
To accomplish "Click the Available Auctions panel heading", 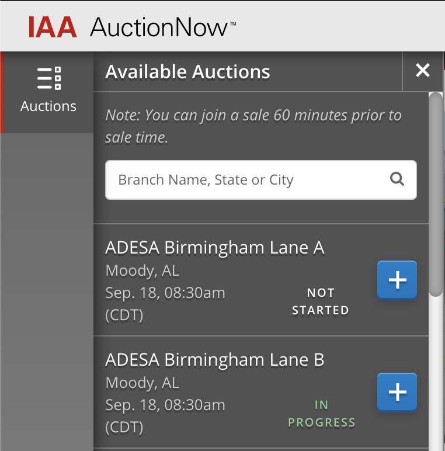I will pyautogui.click(x=187, y=72).
